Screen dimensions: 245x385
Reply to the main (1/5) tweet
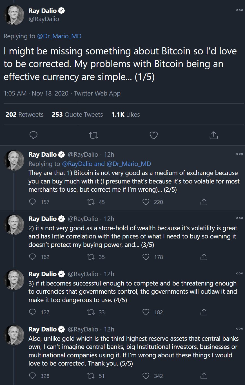point(34,136)
